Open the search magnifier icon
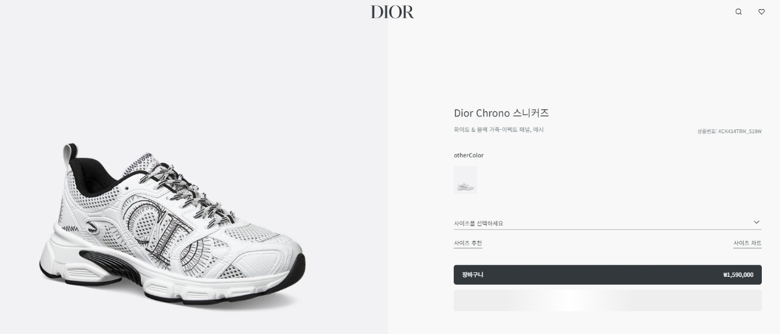This screenshot has height=334, width=780. (x=738, y=12)
